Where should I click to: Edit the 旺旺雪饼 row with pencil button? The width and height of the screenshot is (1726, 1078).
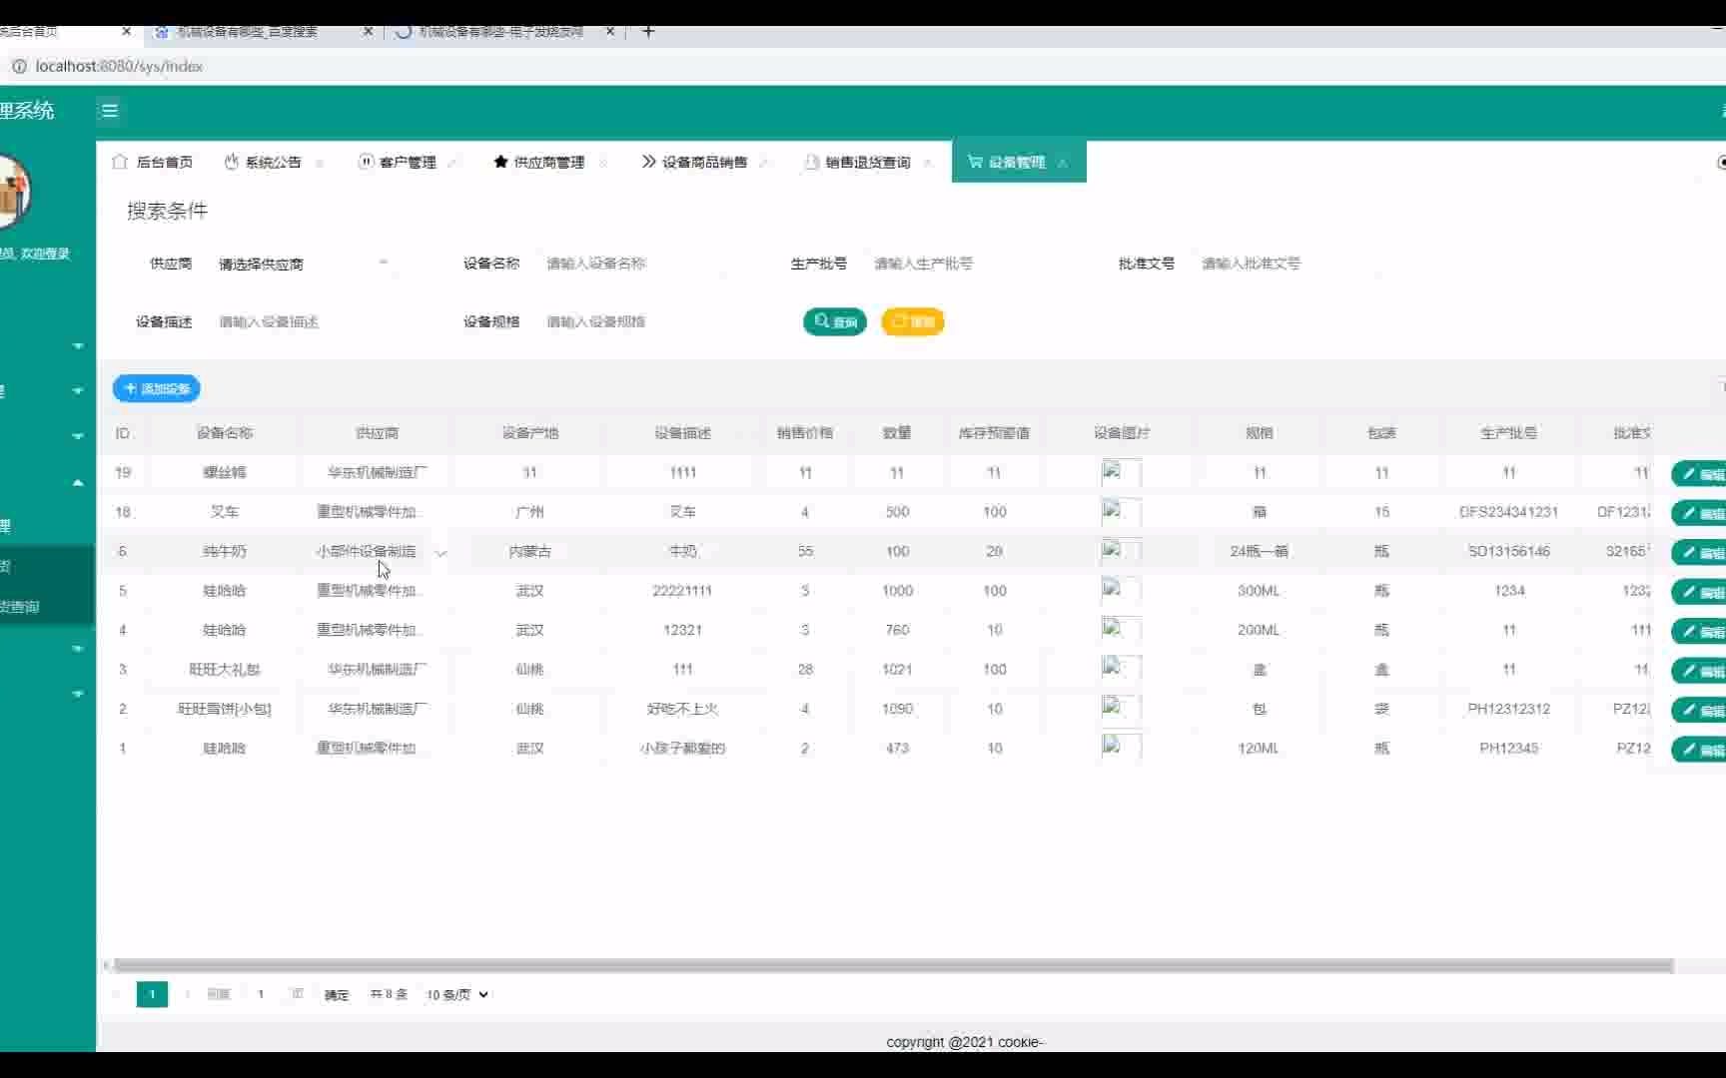click(1700, 710)
